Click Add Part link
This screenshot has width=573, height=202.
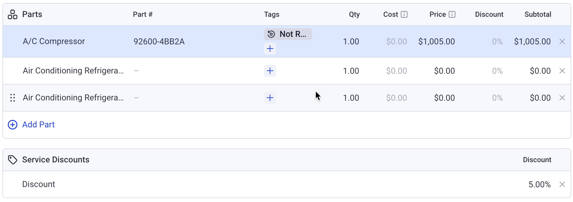point(38,125)
